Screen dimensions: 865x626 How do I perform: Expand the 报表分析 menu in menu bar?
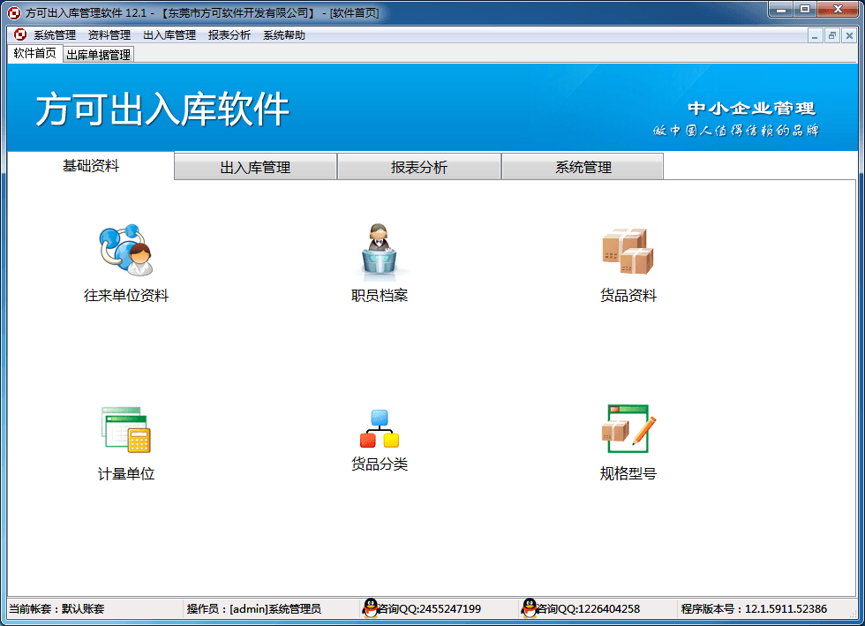click(229, 35)
